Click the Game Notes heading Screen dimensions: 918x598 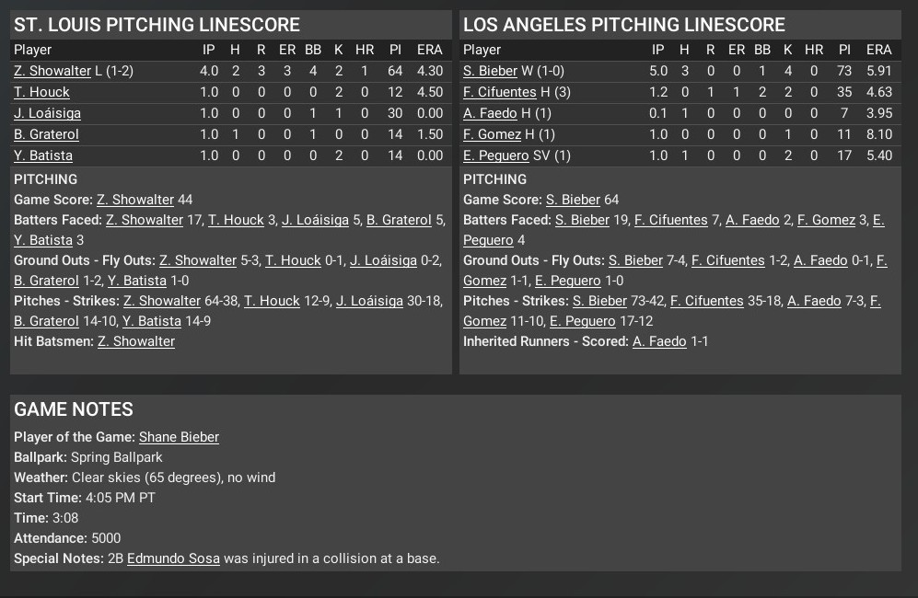click(x=74, y=409)
